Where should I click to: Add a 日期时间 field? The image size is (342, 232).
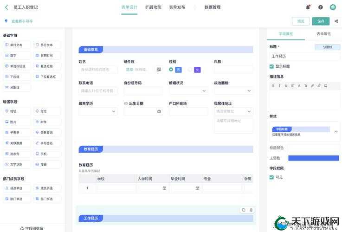[47, 56]
